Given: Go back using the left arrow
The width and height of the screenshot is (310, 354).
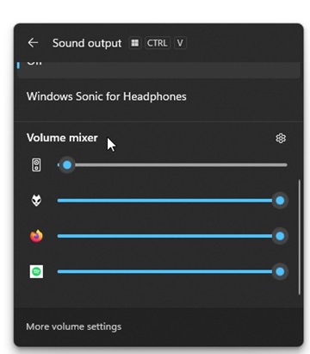Looking at the screenshot, I should click(x=33, y=43).
